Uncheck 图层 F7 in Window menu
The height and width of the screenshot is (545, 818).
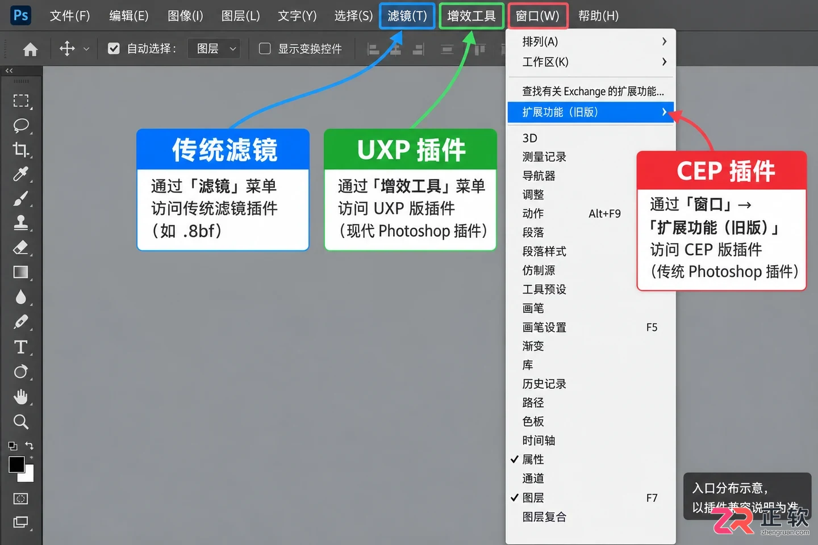pyautogui.click(x=591, y=498)
